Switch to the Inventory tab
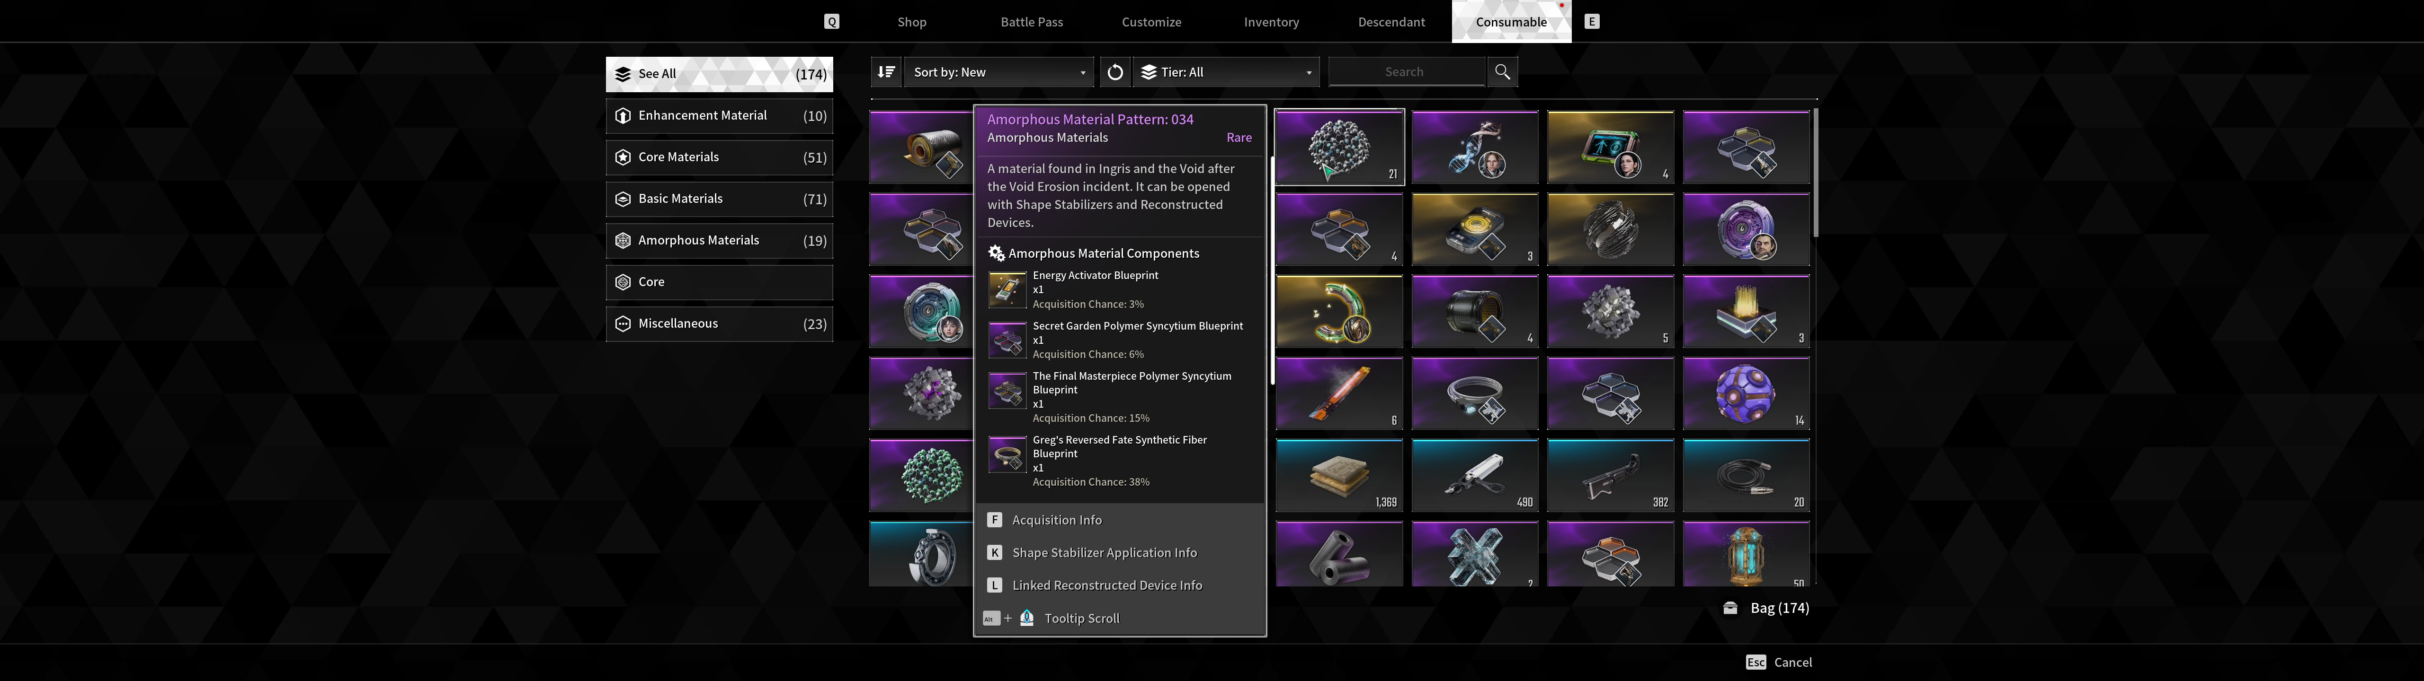 click(x=1271, y=22)
